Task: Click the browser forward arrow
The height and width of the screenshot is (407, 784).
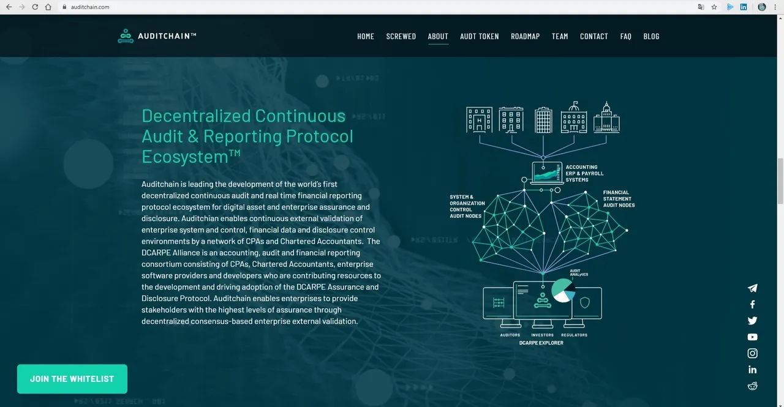Action: 22,7
